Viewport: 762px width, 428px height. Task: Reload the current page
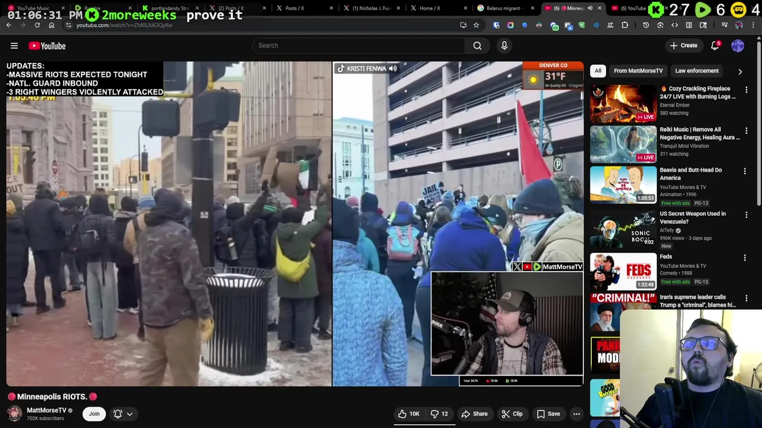click(37, 25)
